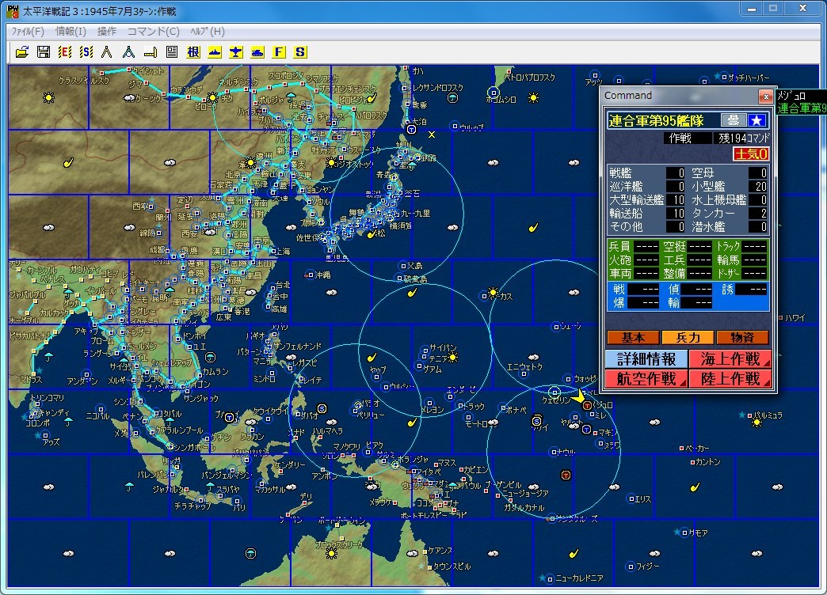
Task: Select the T fleet marker near ブルネイ
Action: point(229,418)
